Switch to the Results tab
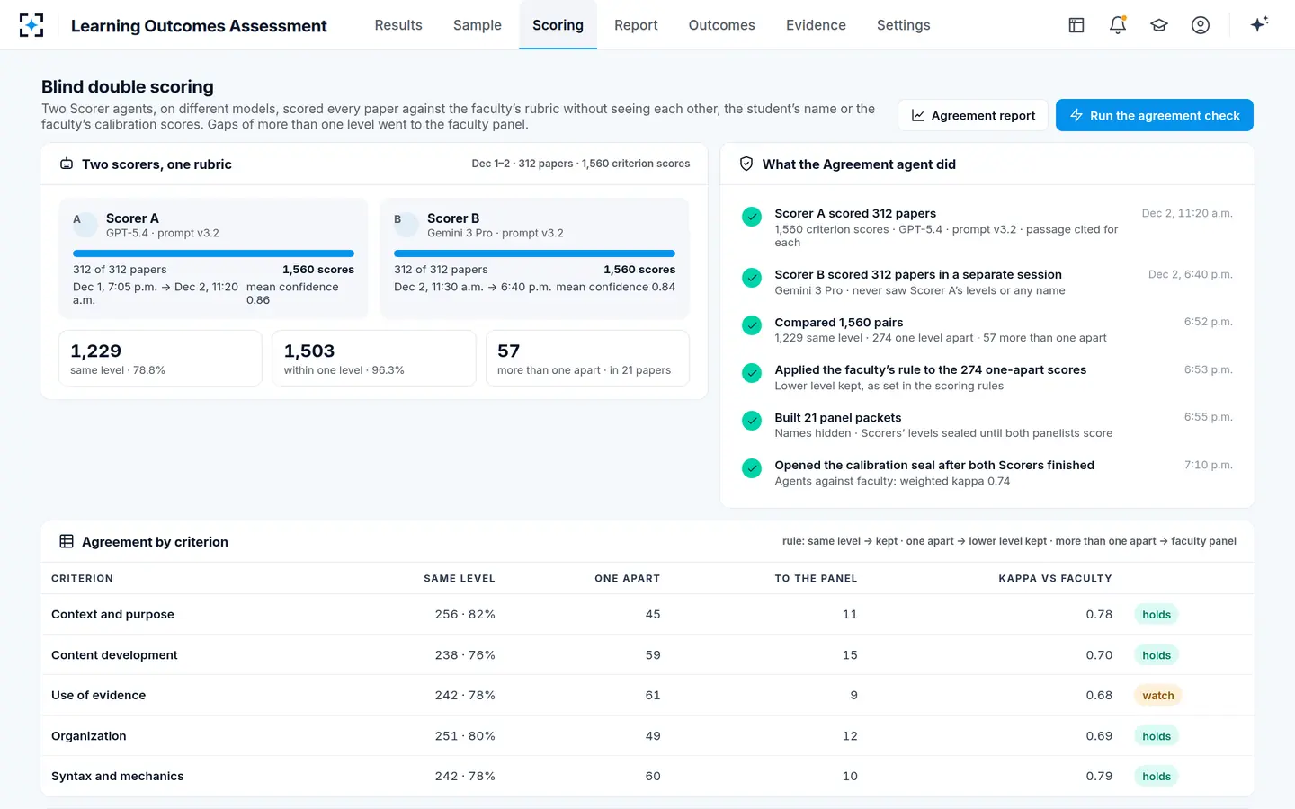The height and width of the screenshot is (809, 1295). click(398, 25)
